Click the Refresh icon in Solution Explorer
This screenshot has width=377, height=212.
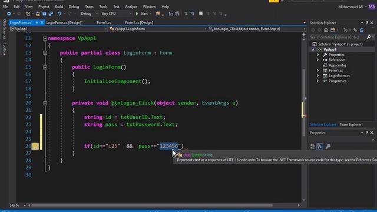(362, 30)
